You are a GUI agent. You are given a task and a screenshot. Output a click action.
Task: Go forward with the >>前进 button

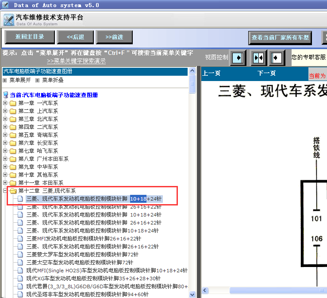[x=114, y=37]
